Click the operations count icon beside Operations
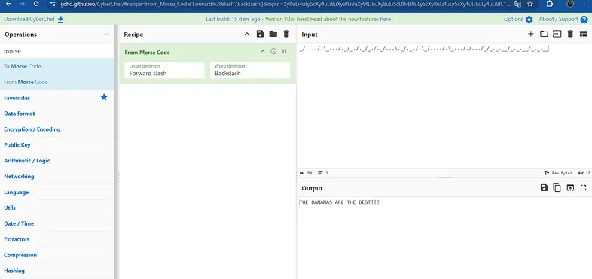 pyautogui.click(x=106, y=35)
